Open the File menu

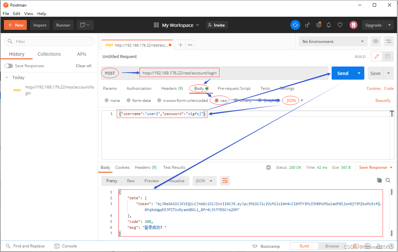pyautogui.click(x=6, y=14)
